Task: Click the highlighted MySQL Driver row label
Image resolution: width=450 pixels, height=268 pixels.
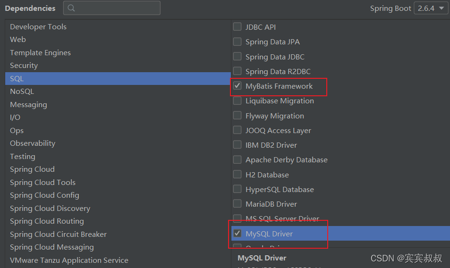Action: 269,234
